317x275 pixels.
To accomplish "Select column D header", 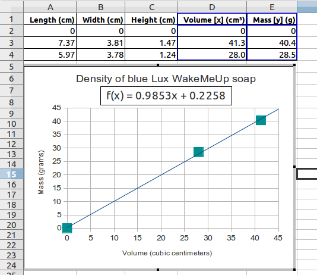I will (212, 7).
